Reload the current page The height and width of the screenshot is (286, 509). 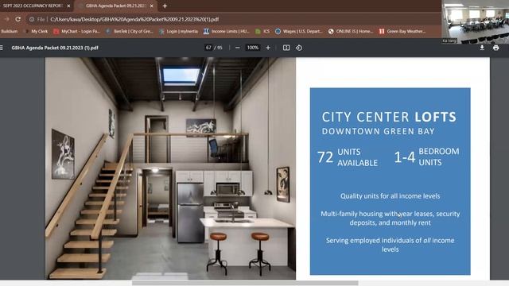pyautogui.click(x=17, y=19)
